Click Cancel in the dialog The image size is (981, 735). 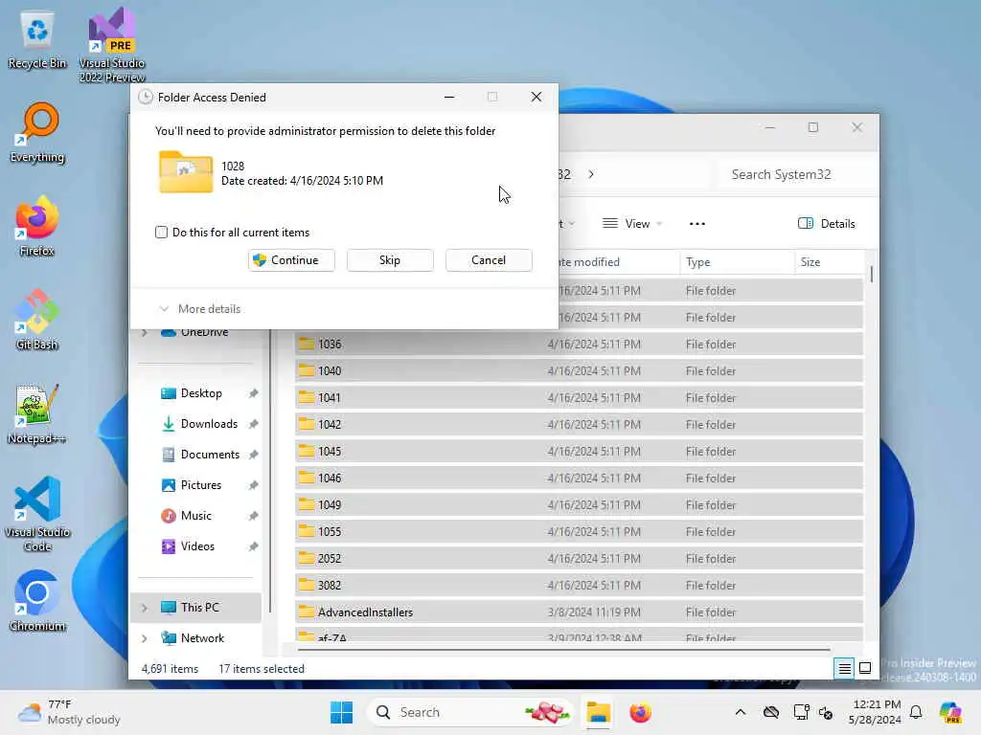point(489,260)
